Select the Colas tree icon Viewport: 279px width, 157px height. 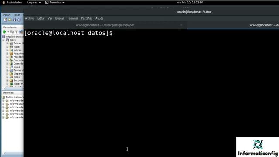pos(11,67)
